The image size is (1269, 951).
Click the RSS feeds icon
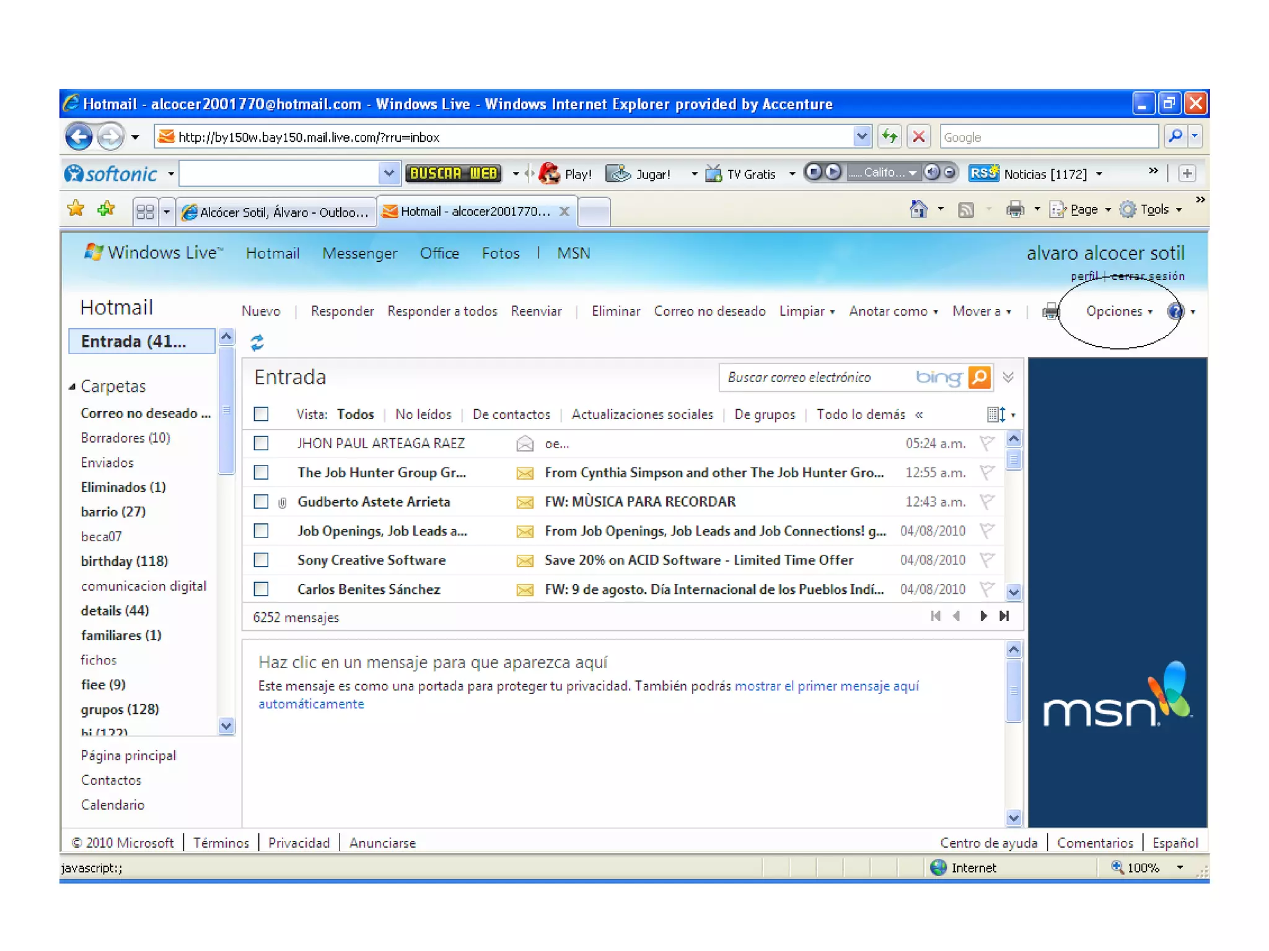coord(965,211)
